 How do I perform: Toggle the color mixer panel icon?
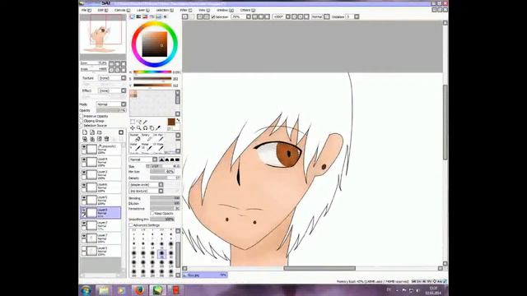152,16
